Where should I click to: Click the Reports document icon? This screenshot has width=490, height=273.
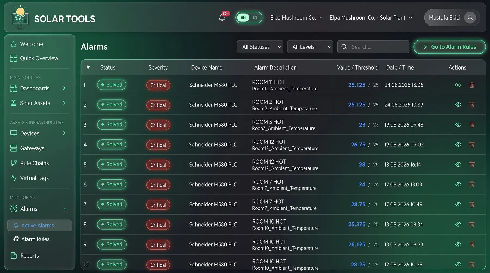click(x=14, y=255)
